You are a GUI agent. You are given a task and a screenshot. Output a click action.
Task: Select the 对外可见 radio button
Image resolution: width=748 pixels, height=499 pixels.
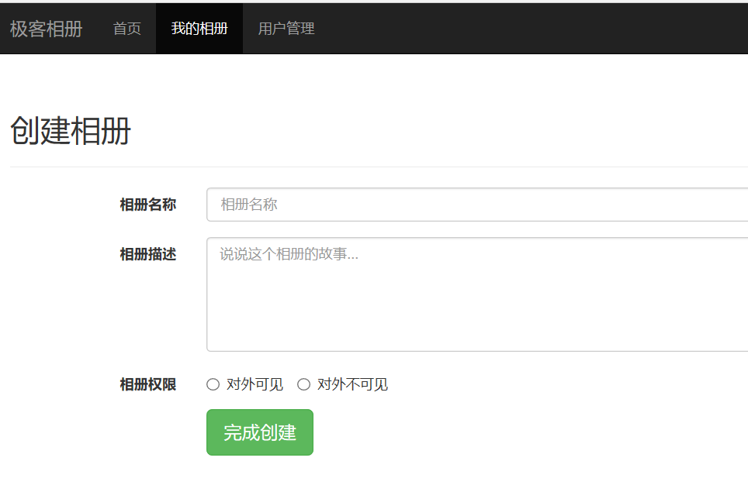(x=213, y=384)
